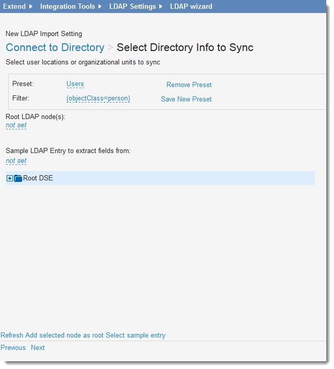Viewport: 334px width, 369px height.
Task: Return to Connect to Directory step
Action: coord(55,47)
